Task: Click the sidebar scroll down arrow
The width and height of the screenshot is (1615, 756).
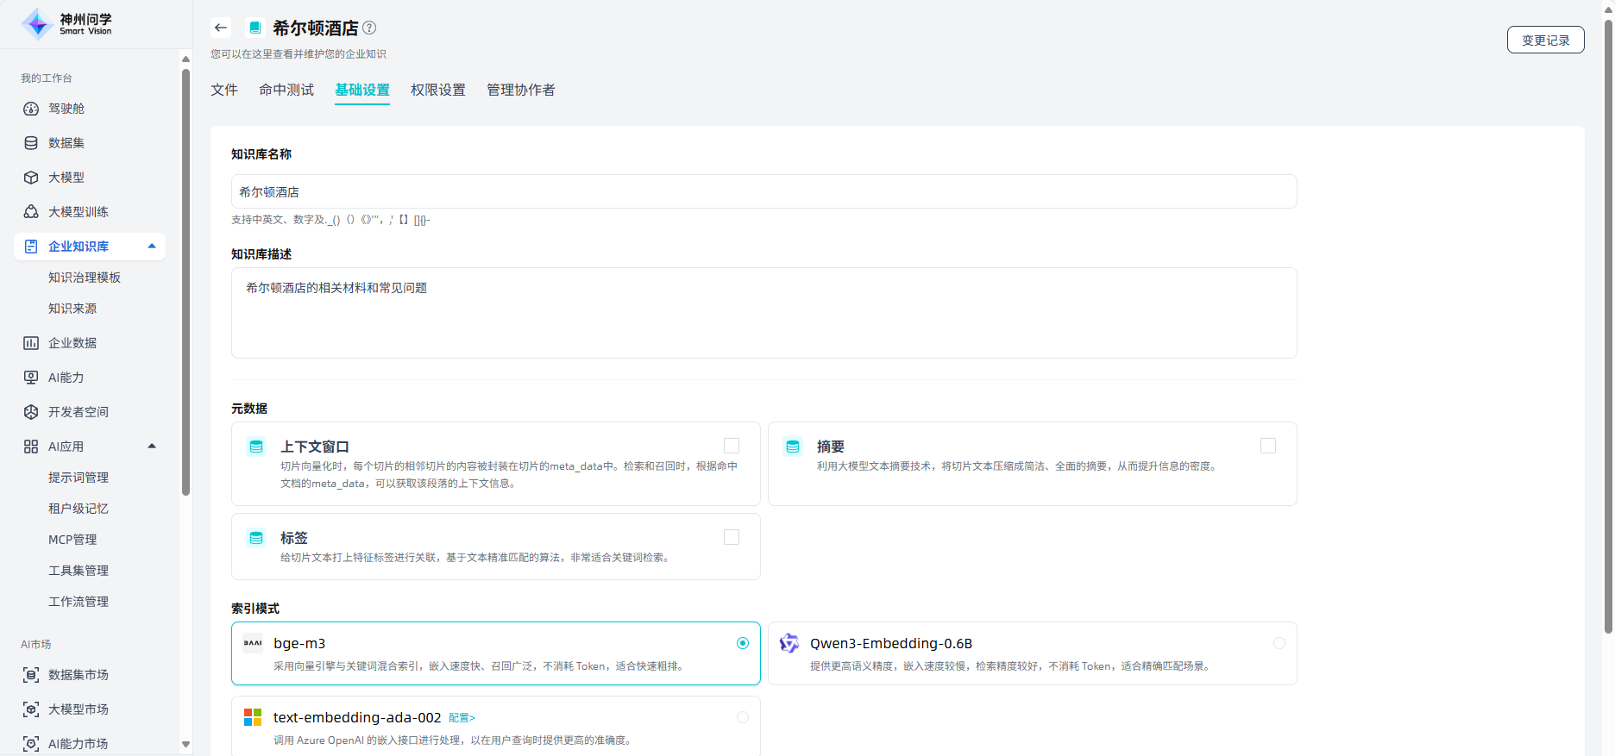Action: point(185,744)
